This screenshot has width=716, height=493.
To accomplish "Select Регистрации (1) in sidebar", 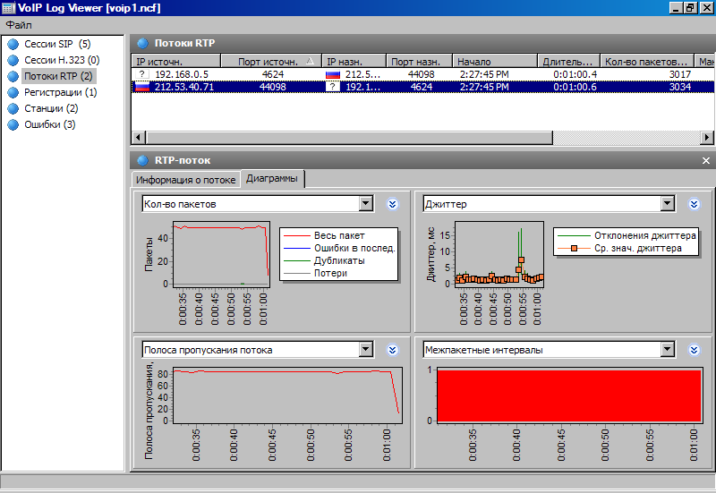I will (x=60, y=92).
